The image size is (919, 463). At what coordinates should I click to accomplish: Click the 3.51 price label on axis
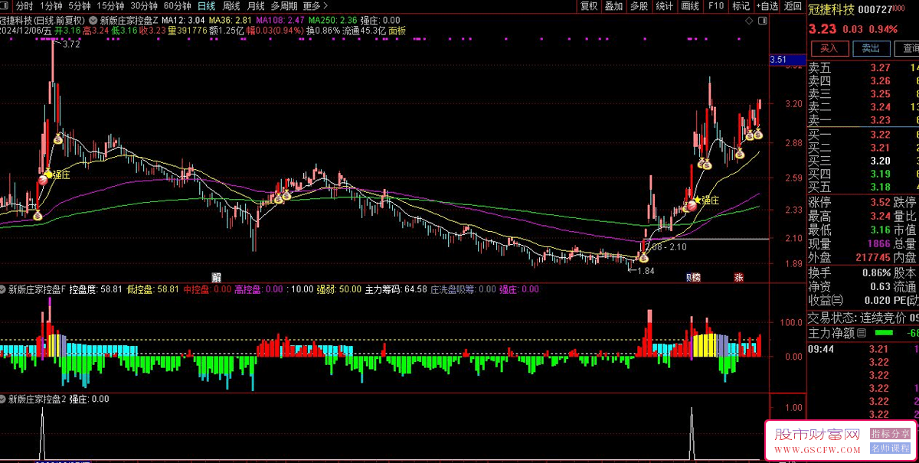coord(778,60)
